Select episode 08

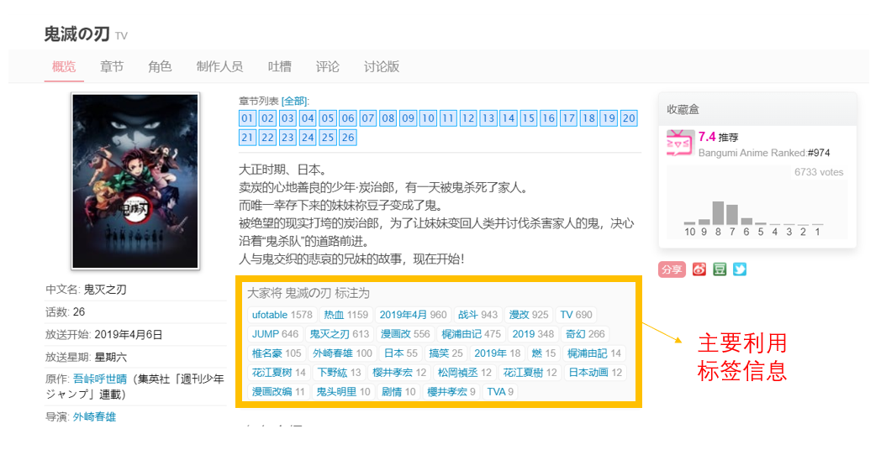pyautogui.click(x=388, y=118)
